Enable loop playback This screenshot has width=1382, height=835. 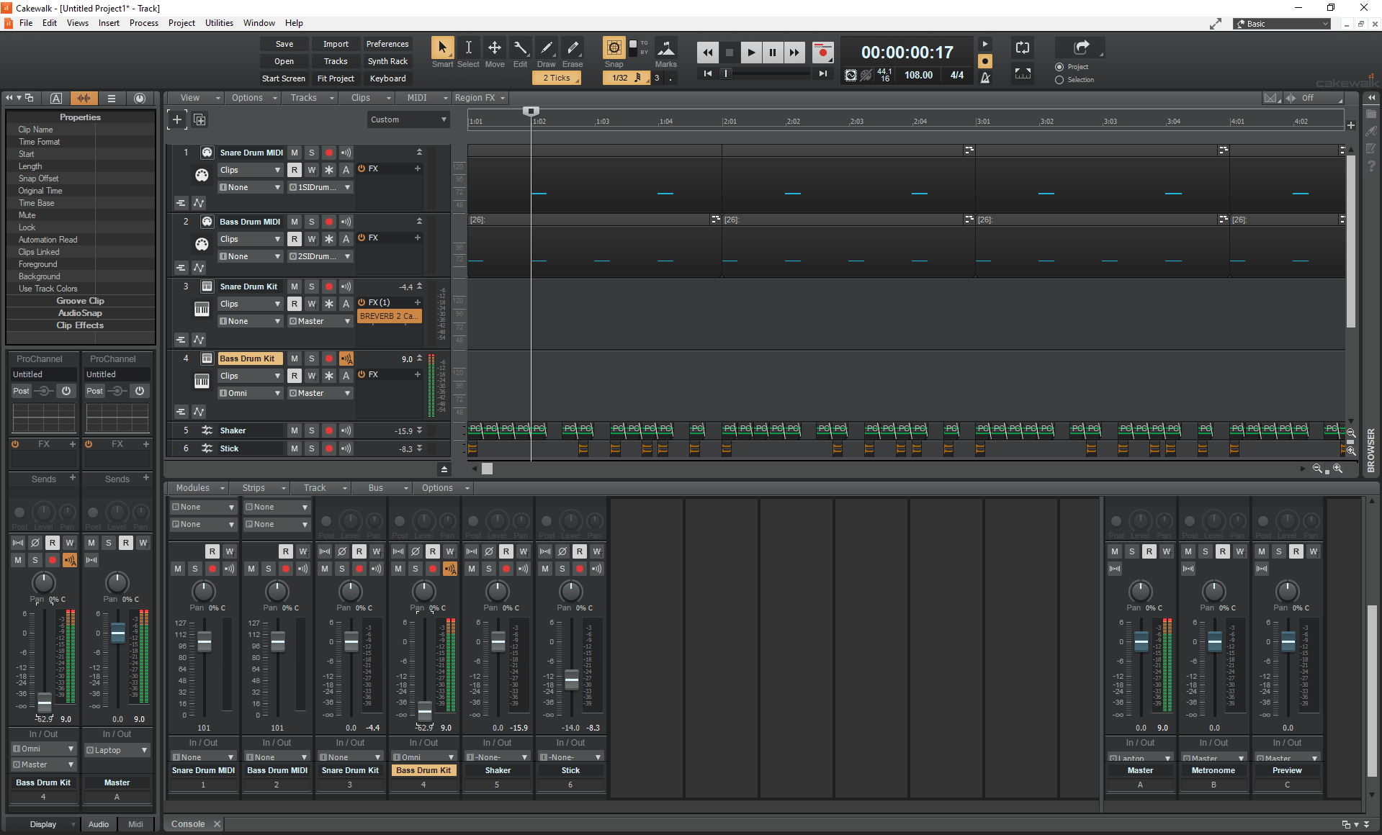click(x=1022, y=48)
